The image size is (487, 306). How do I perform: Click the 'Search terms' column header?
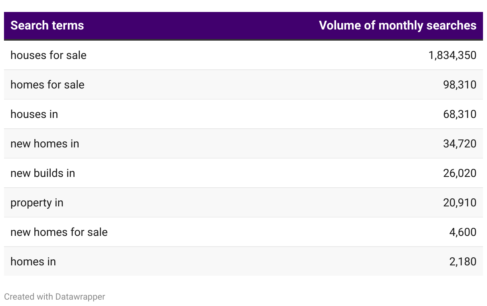click(47, 25)
